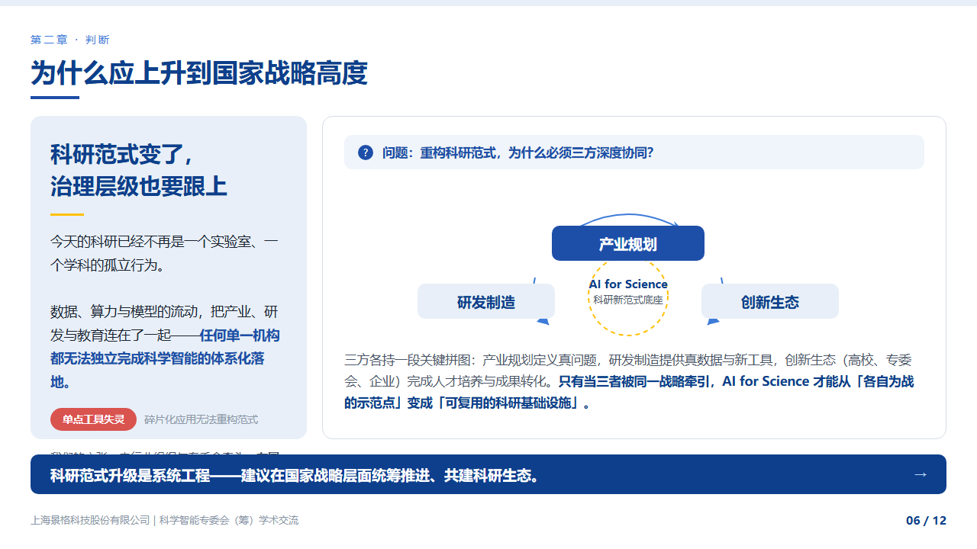Click the slide title 为什么应上升到国家战略高度
Screen dimensions: 977x549
pos(199,73)
